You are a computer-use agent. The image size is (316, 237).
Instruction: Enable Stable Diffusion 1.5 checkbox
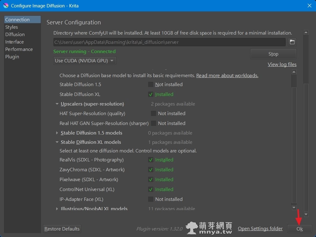(x=151, y=85)
